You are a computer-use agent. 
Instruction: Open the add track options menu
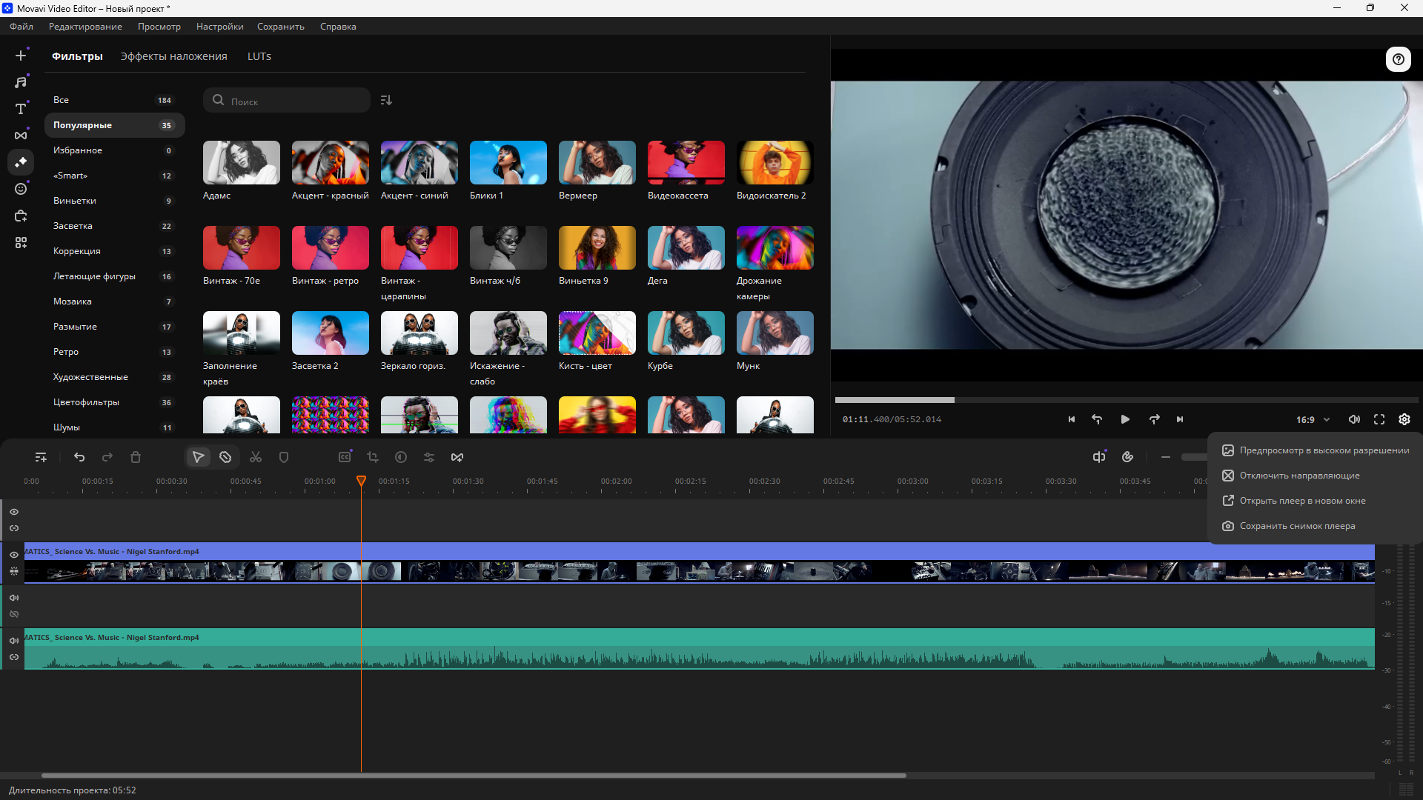tap(41, 458)
